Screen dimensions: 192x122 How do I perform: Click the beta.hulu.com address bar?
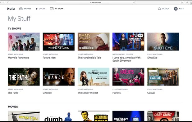click(x=95, y=2)
